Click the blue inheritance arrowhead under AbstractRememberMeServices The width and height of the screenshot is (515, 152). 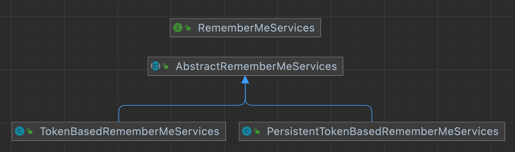click(245, 80)
